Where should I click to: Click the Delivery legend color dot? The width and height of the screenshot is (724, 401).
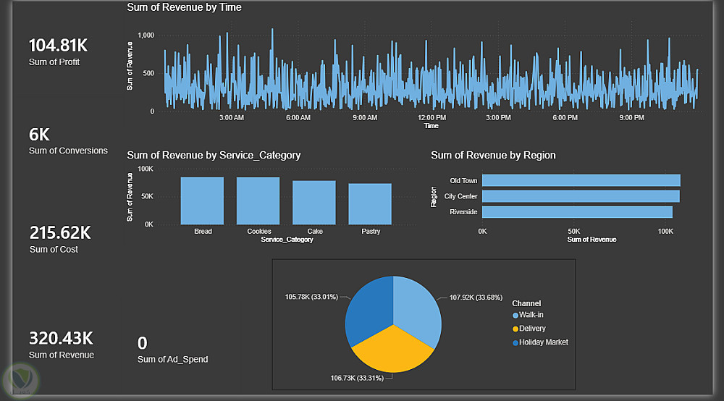coord(515,329)
